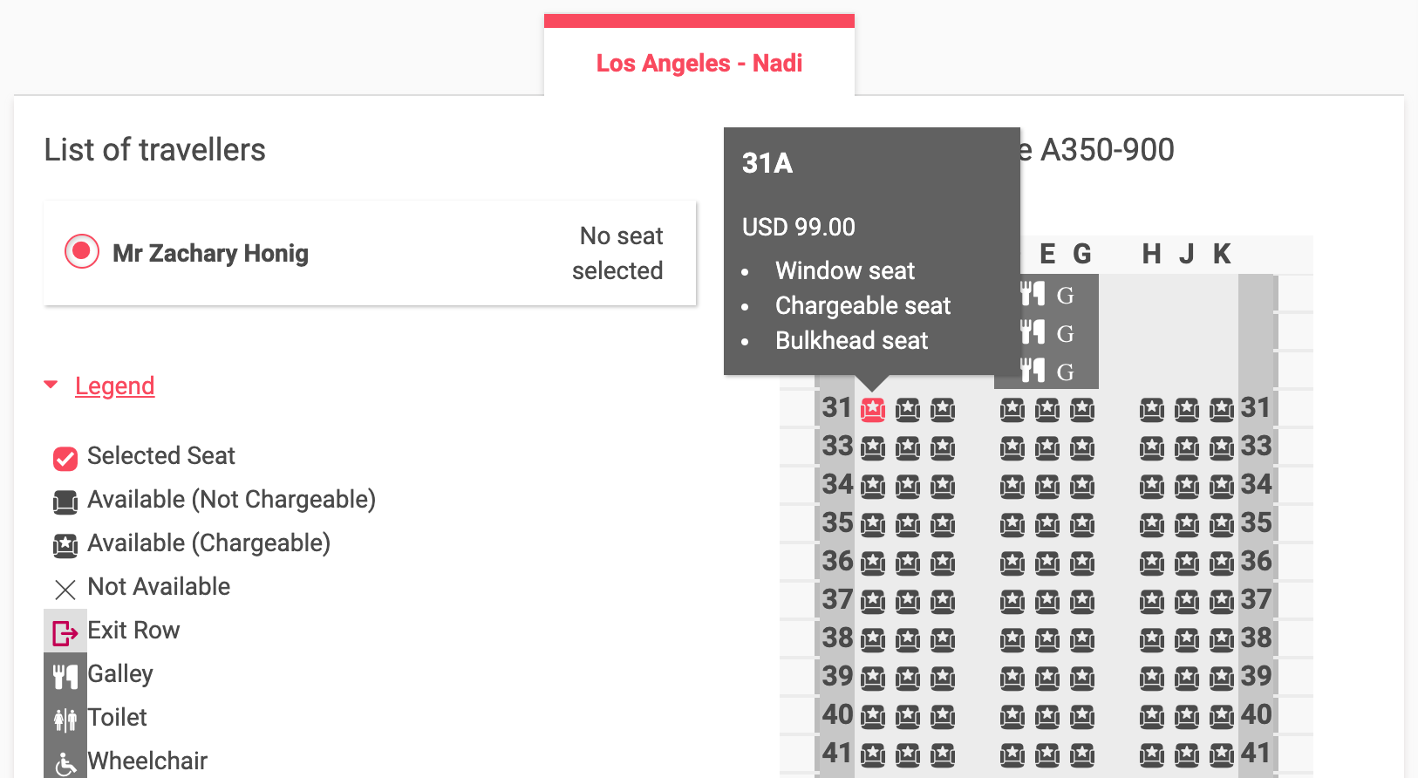Choose seat 33B in the seat map

908,447
